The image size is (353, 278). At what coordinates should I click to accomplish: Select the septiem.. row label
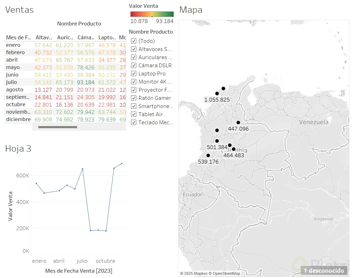[18, 97]
